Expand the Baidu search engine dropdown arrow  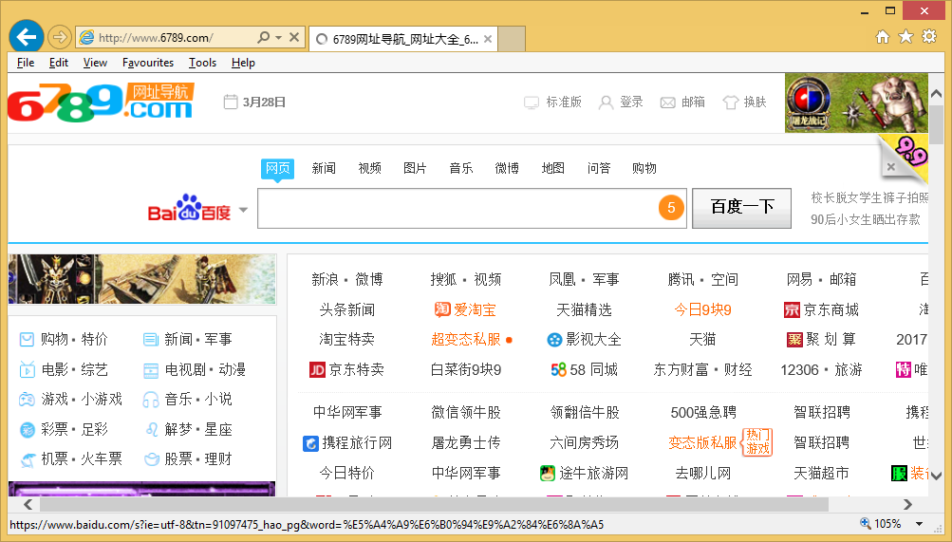[x=243, y=210]
